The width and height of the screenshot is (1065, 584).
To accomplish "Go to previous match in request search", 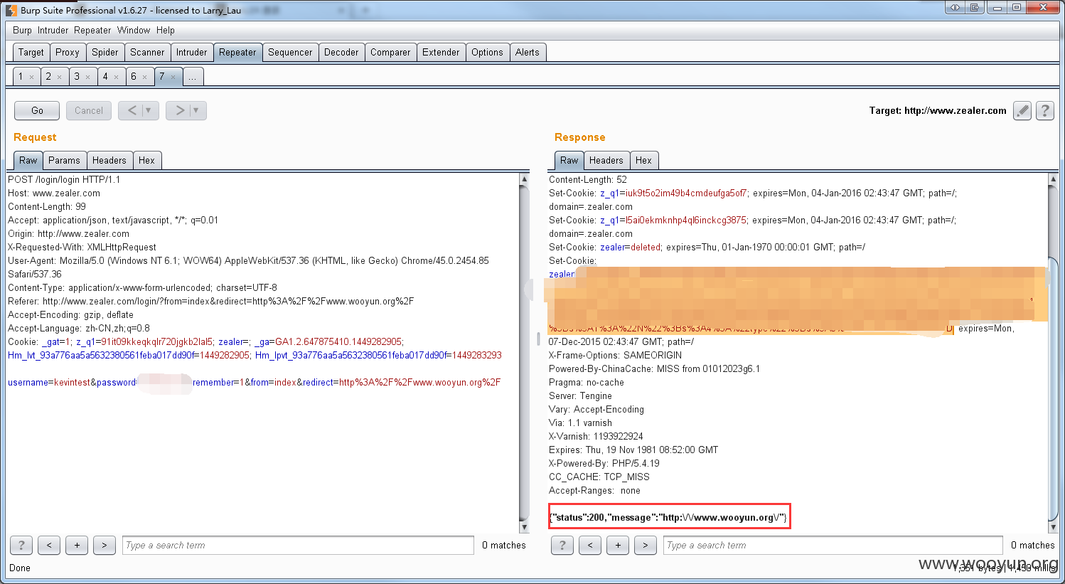I will 49,545.
